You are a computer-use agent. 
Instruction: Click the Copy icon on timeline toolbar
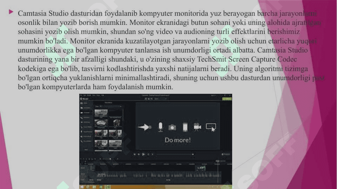89,159
